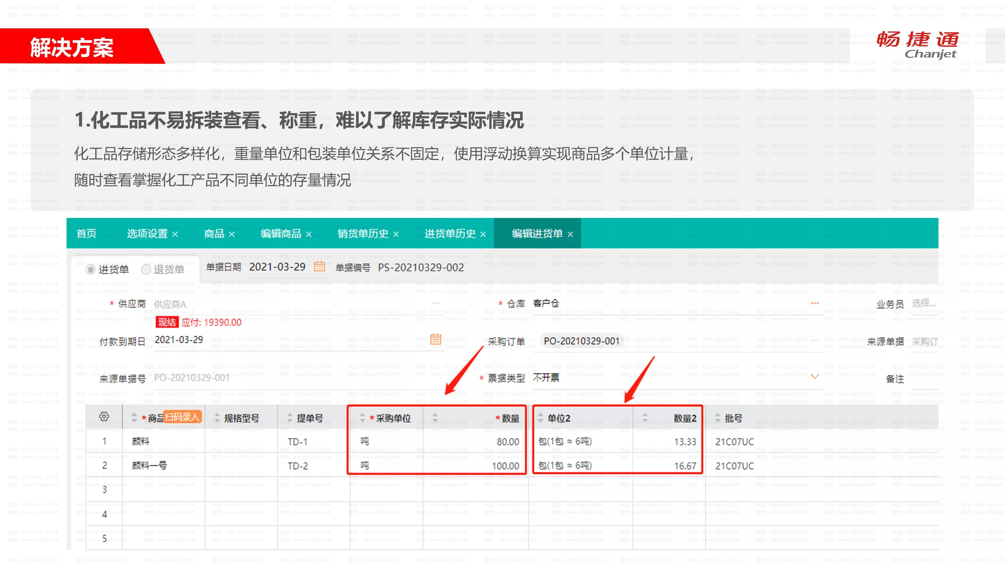Switch to the 选项设置 tab
Image resolution: width=1005 pixels, height=565 pixels.
pyautogui.click(x=147, y=234)
